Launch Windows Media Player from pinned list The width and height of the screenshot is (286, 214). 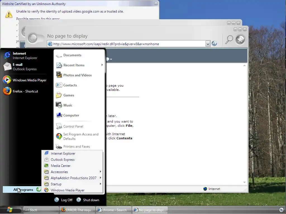[25, 80]
